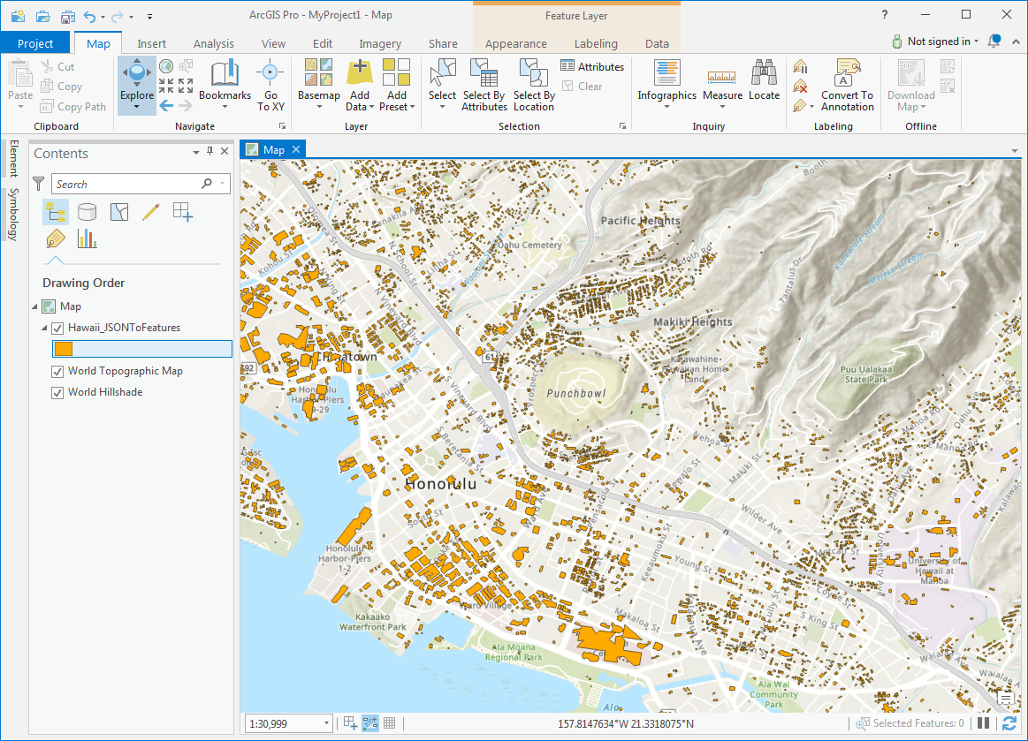Switch to the Insert ribbon tab
Screen dimensions: 1028x741
[x=151, y=43]
